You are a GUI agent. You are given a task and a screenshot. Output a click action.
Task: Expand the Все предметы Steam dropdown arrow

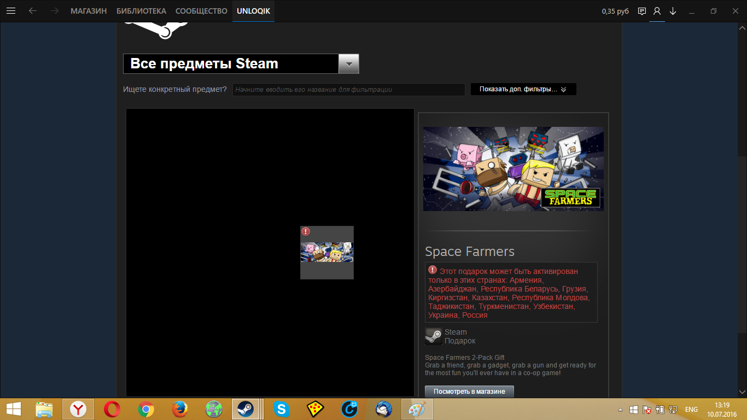click(349, 64)
